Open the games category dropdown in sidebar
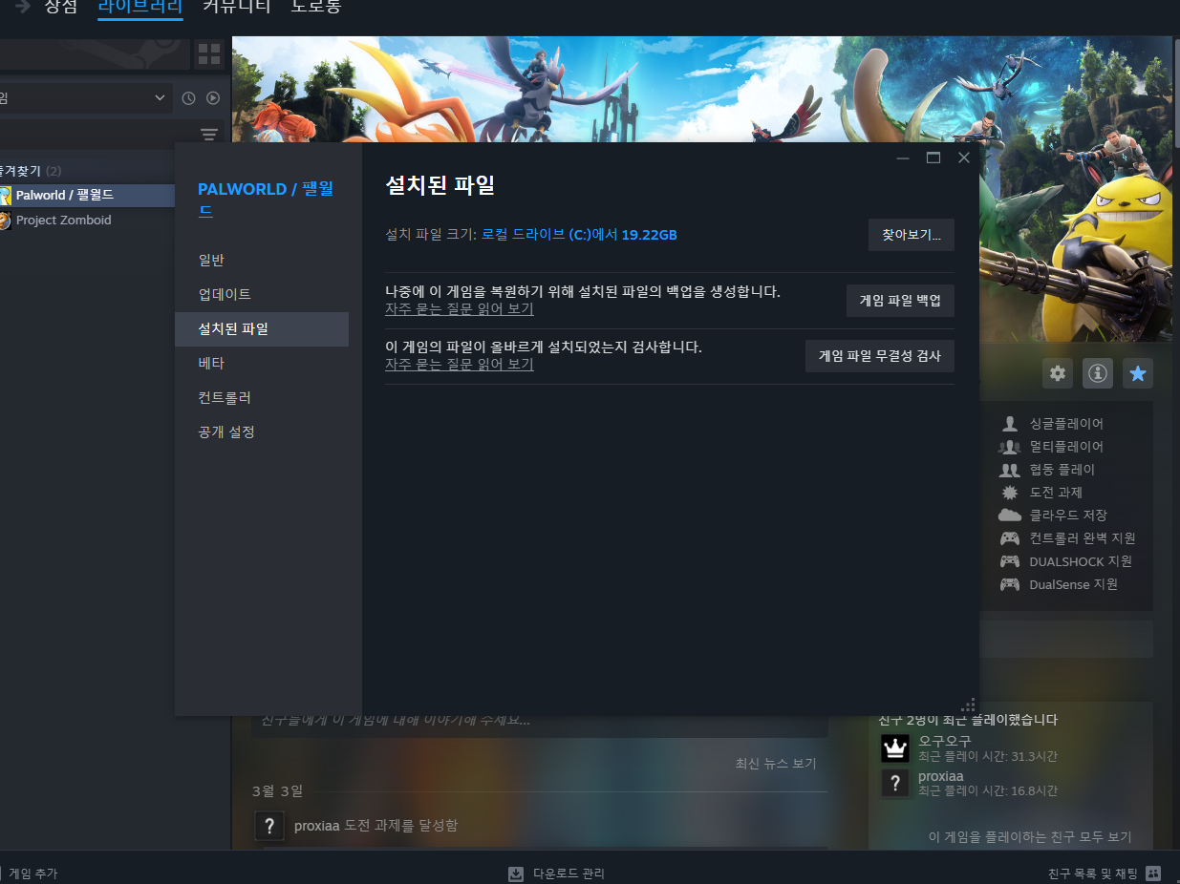 [86, 98]
